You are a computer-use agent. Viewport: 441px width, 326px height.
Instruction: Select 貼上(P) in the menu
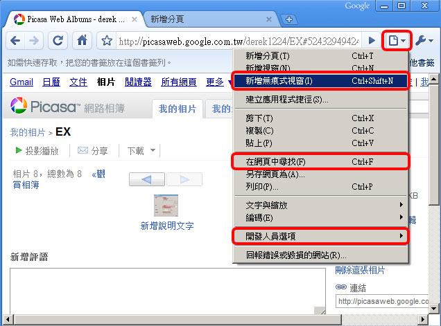(320, 143)
